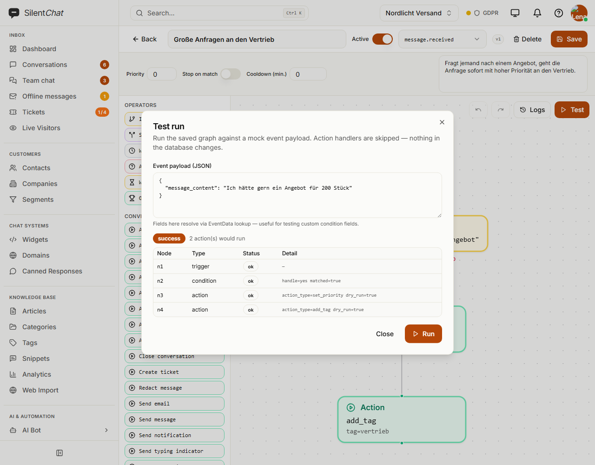This screenshot has height=465, width=595.
Task: Open Offline messages
Action: tap(59, 96)
